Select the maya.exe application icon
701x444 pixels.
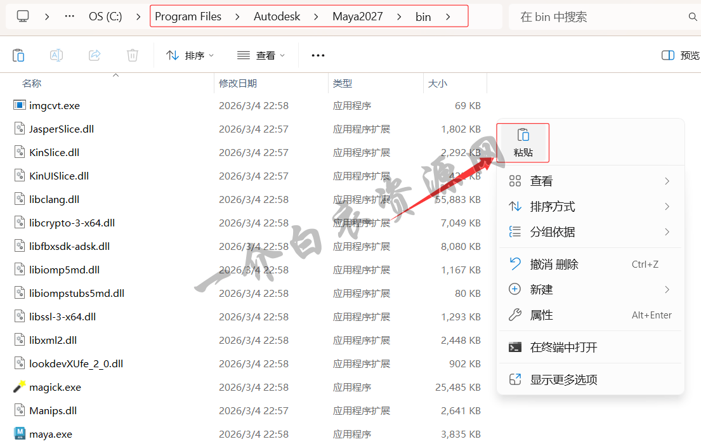pyautogui.click(x=20, y=434)
